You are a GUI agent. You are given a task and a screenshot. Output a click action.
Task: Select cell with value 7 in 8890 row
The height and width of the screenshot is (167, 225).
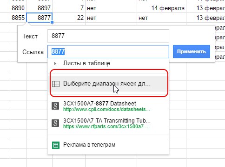[x=69, y=8]
